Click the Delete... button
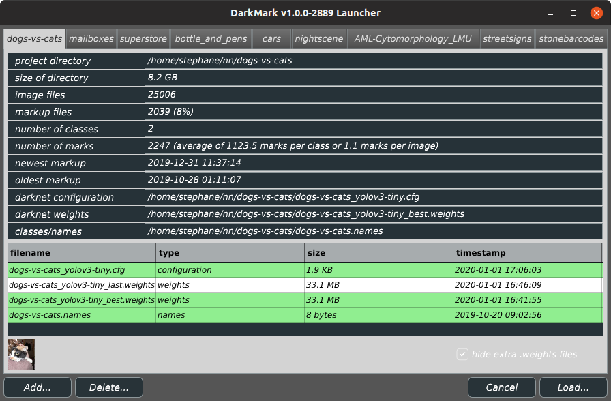The width and height of the screenshot is (611, 401). click(x=109, y=387)
